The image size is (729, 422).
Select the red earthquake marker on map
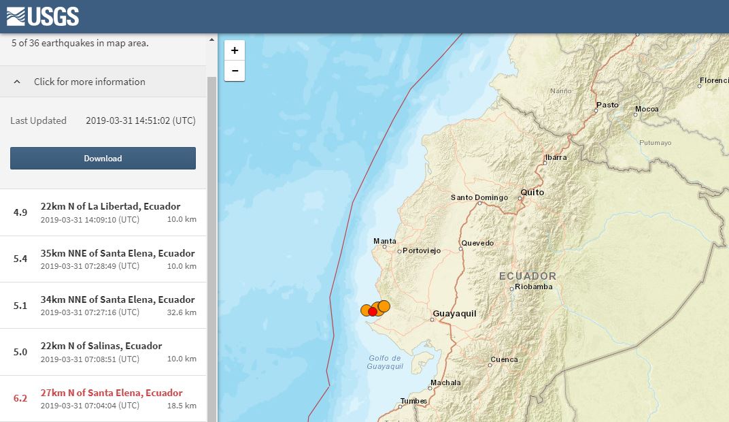pyautogui.click(x=373, y=312)
